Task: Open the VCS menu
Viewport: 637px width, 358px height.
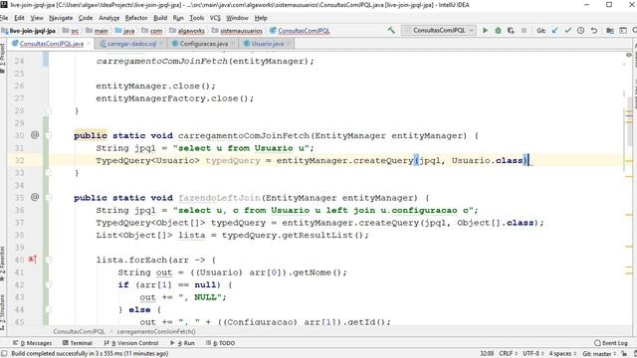Action: pos(215,18)
